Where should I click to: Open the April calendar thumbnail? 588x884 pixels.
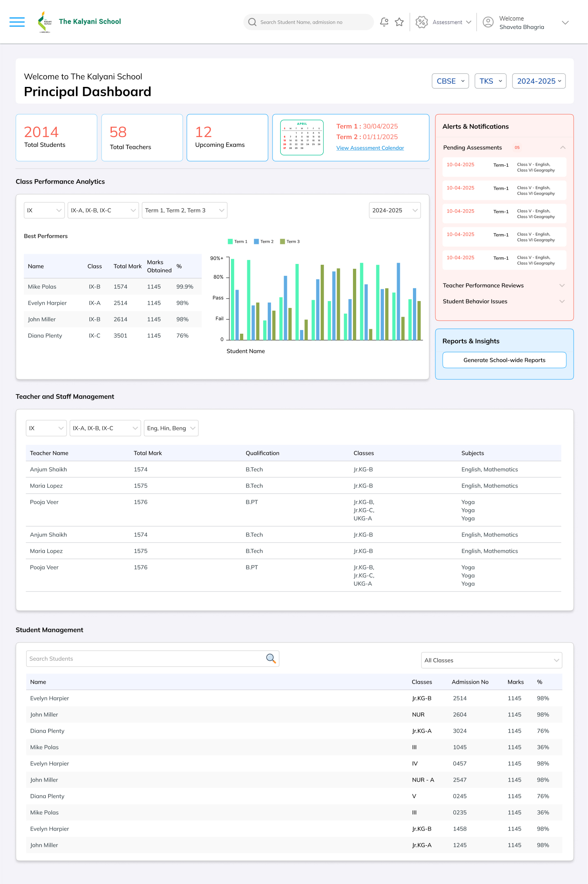[x=302, y=137]
